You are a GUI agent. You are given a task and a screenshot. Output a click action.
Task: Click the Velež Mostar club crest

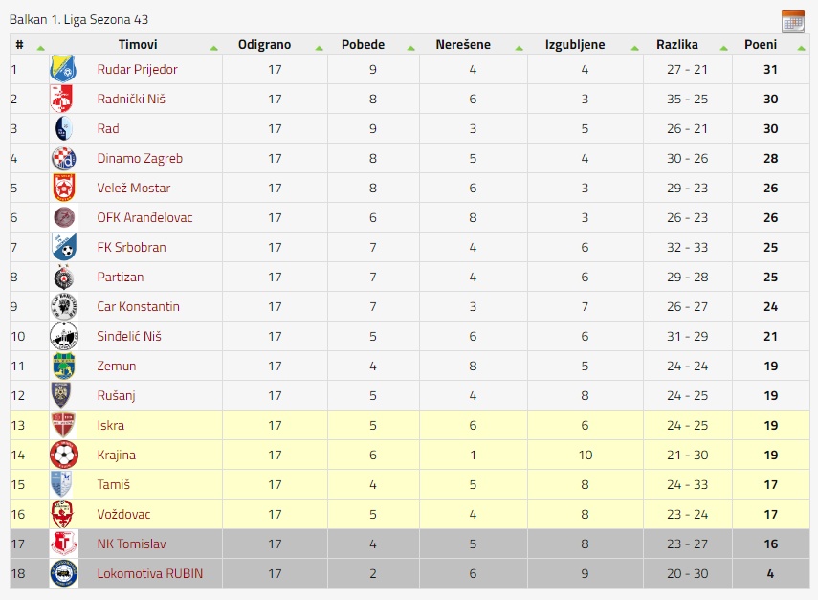pyautogui.click(x=64, y=188)
